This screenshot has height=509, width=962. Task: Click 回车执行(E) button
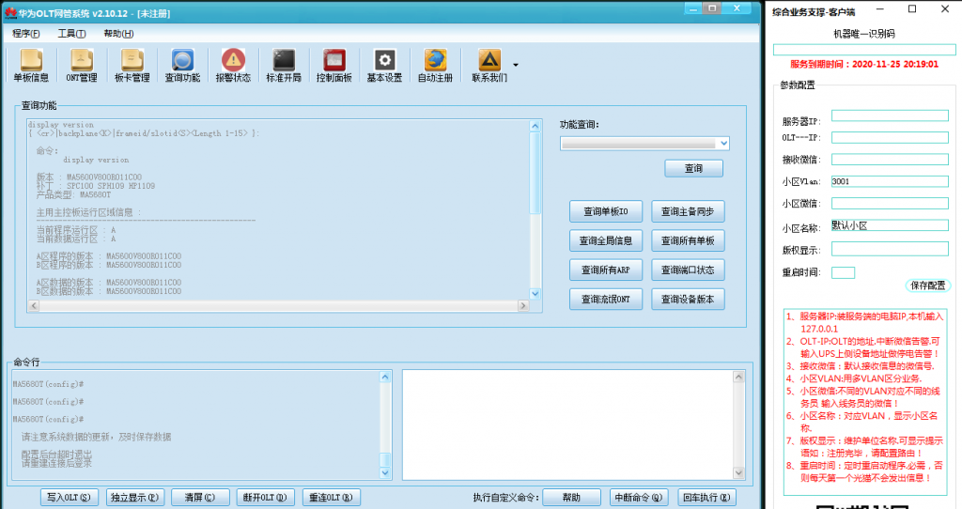706,498
